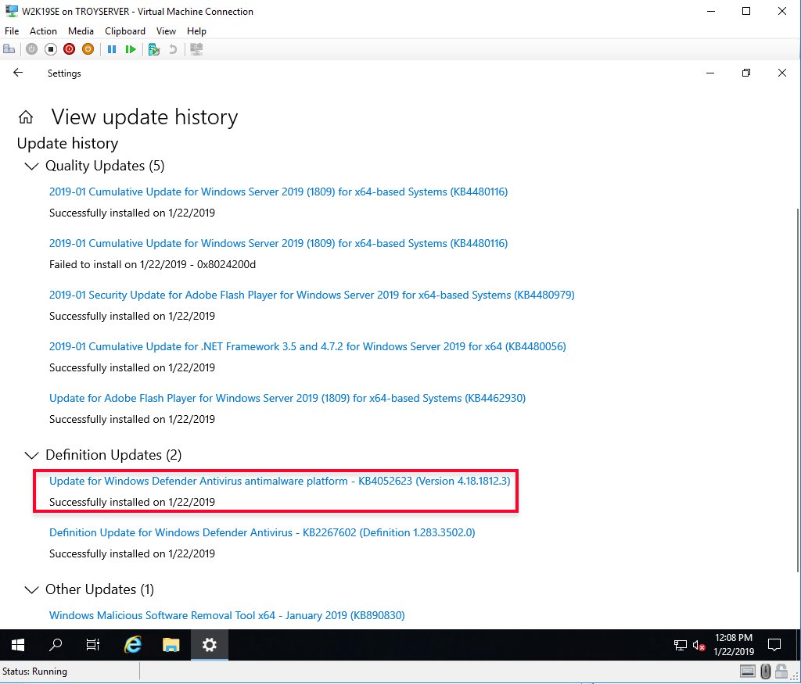Click the Settings Home icon
The width and height of the screenshot is (801, 684).
(26, 117)
